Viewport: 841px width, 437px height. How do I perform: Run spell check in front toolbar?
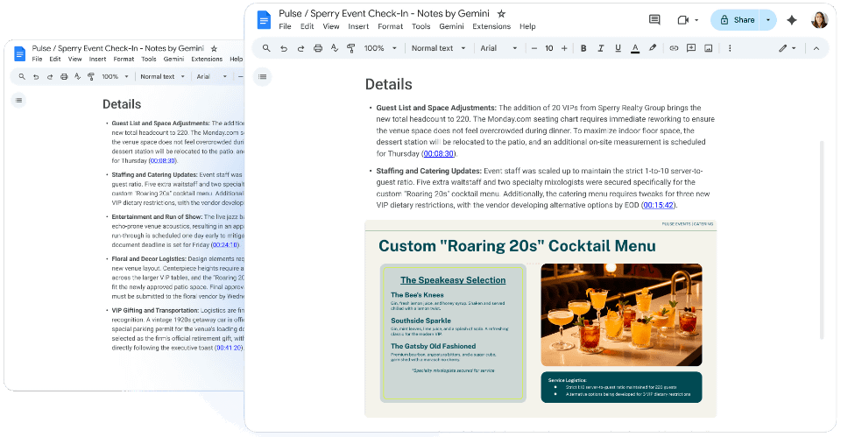pos(335,48)
